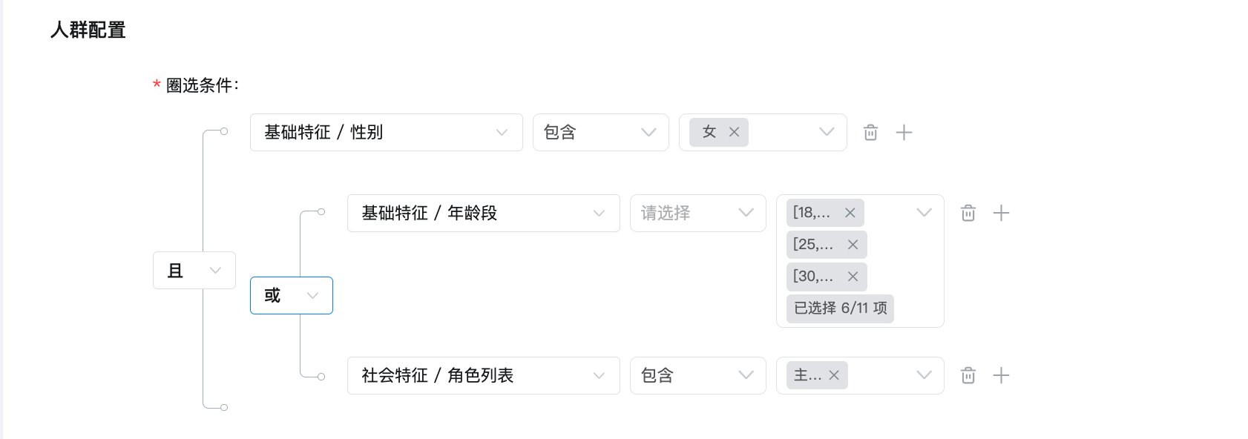Remove the 女 tag from gender values
1248x439 pixels.
(734, 132)
